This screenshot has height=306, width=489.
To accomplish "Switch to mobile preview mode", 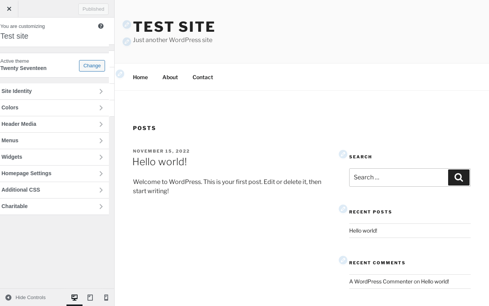I will point(106,298).
